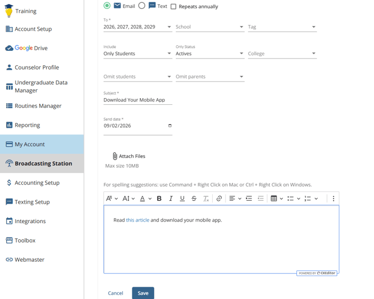Click the remove formatting icon
Image resolution: width=374 pixels, height=299 pixels.
205,199
